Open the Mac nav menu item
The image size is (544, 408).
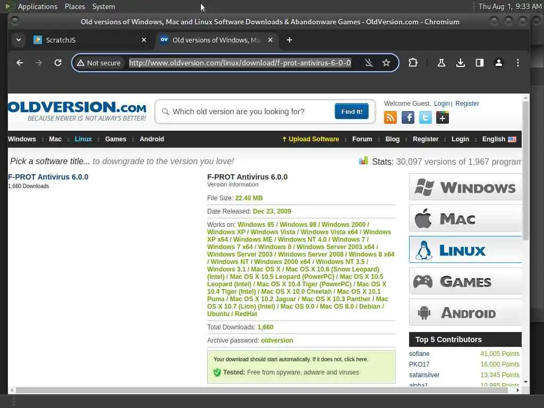[x=55, y=139]
